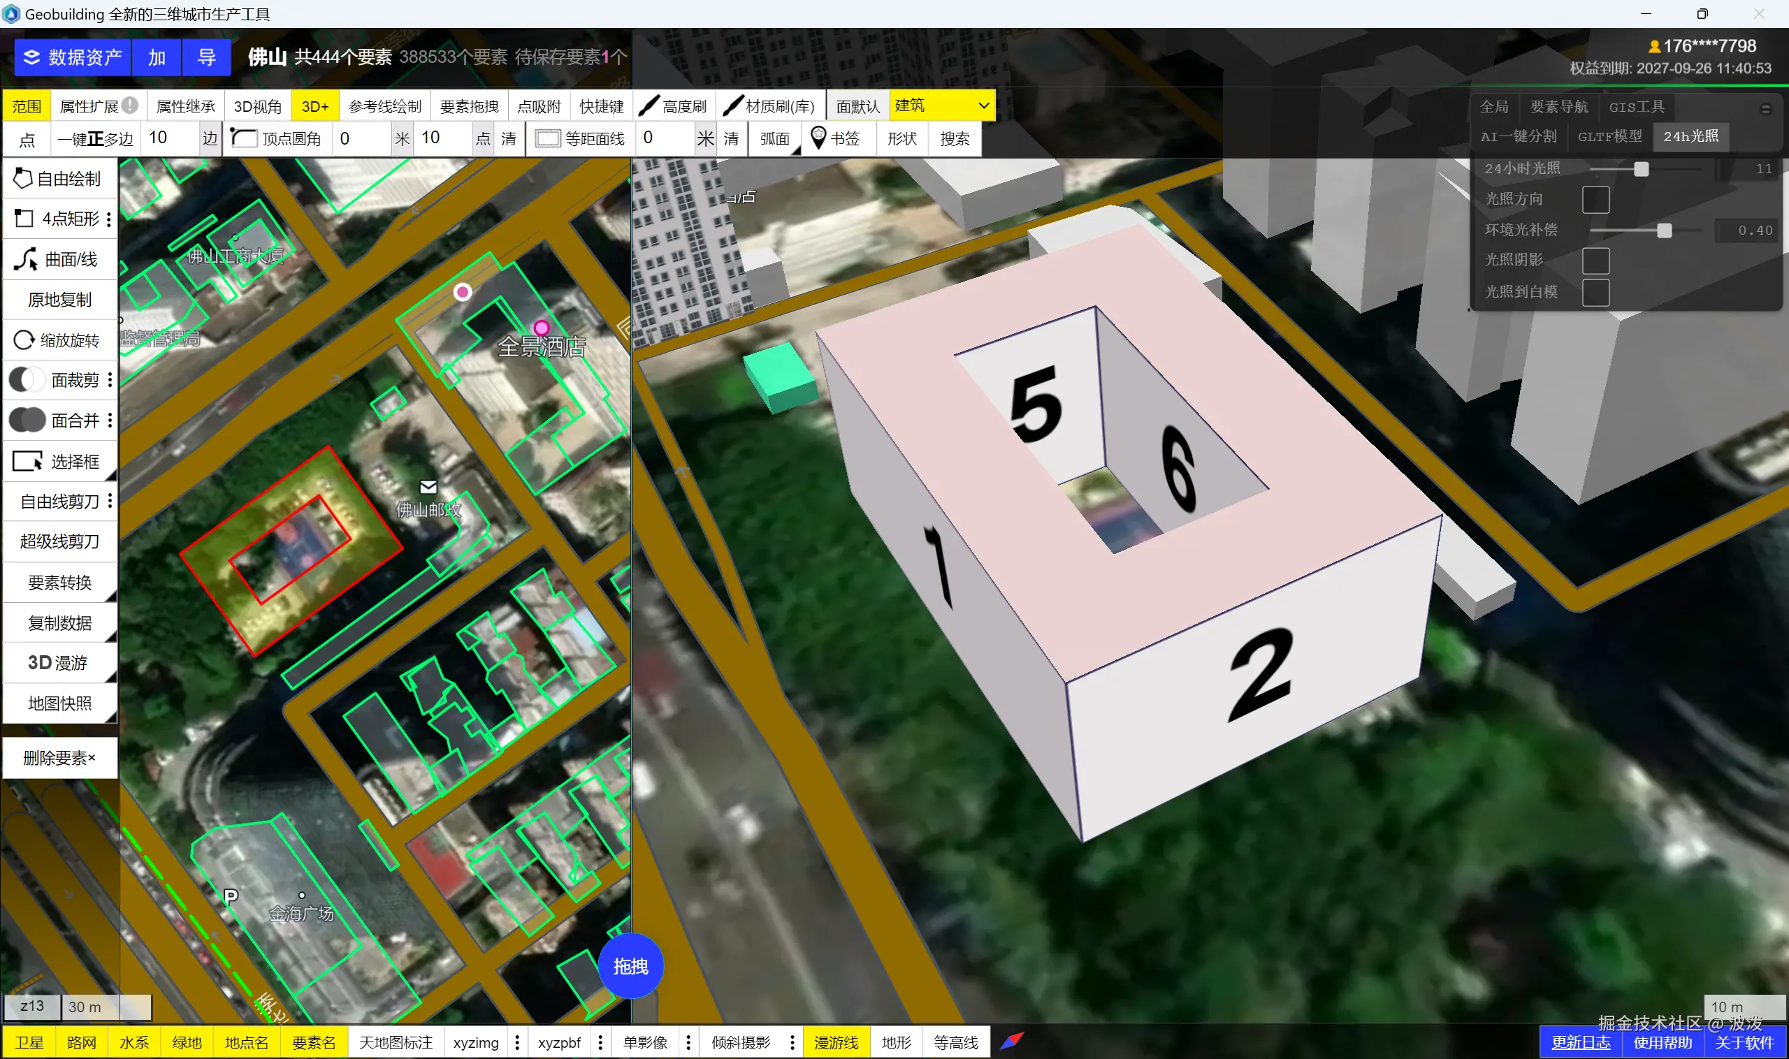This screenshot has height=1059, width=1789.
Task: Expand the 面裁剪 options menu dots
Action: point(110,380)
